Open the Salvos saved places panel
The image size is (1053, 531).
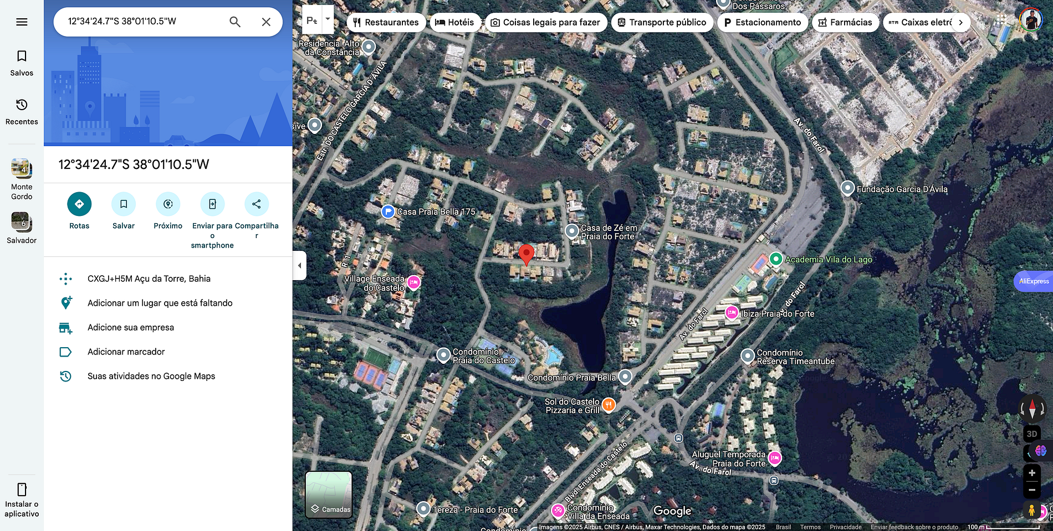22,63
